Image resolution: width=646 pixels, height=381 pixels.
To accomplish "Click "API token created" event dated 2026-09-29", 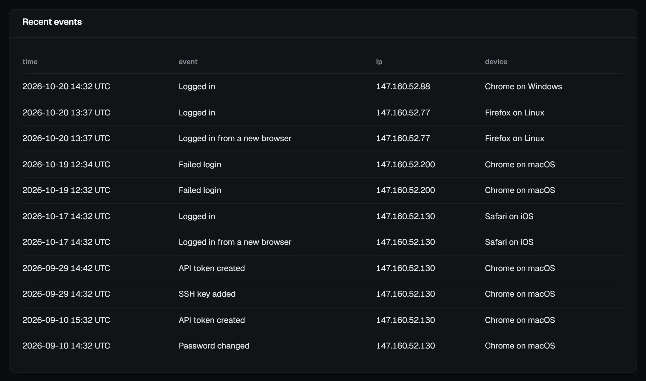I will 212,268.
